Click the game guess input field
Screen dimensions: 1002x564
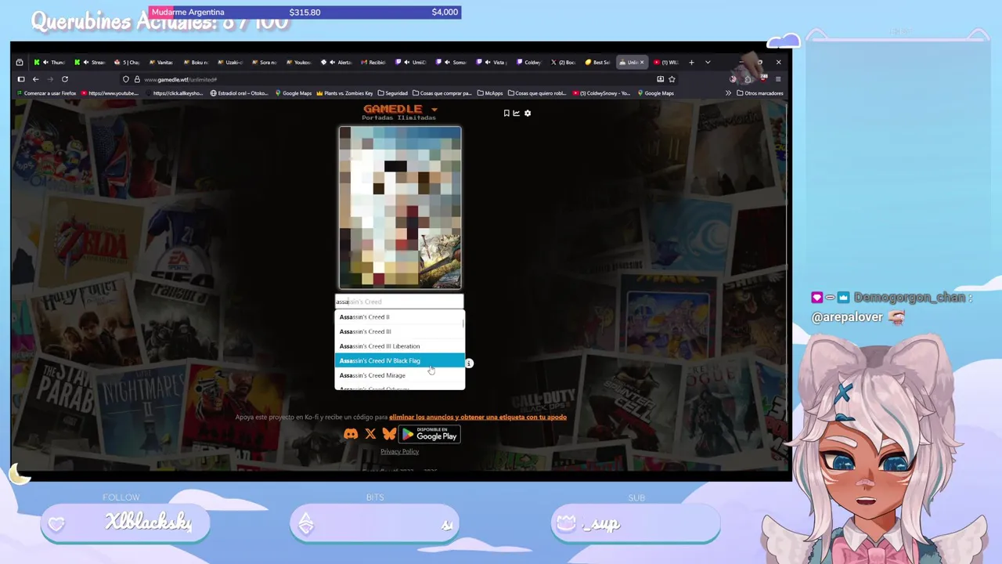click(399, 302)
